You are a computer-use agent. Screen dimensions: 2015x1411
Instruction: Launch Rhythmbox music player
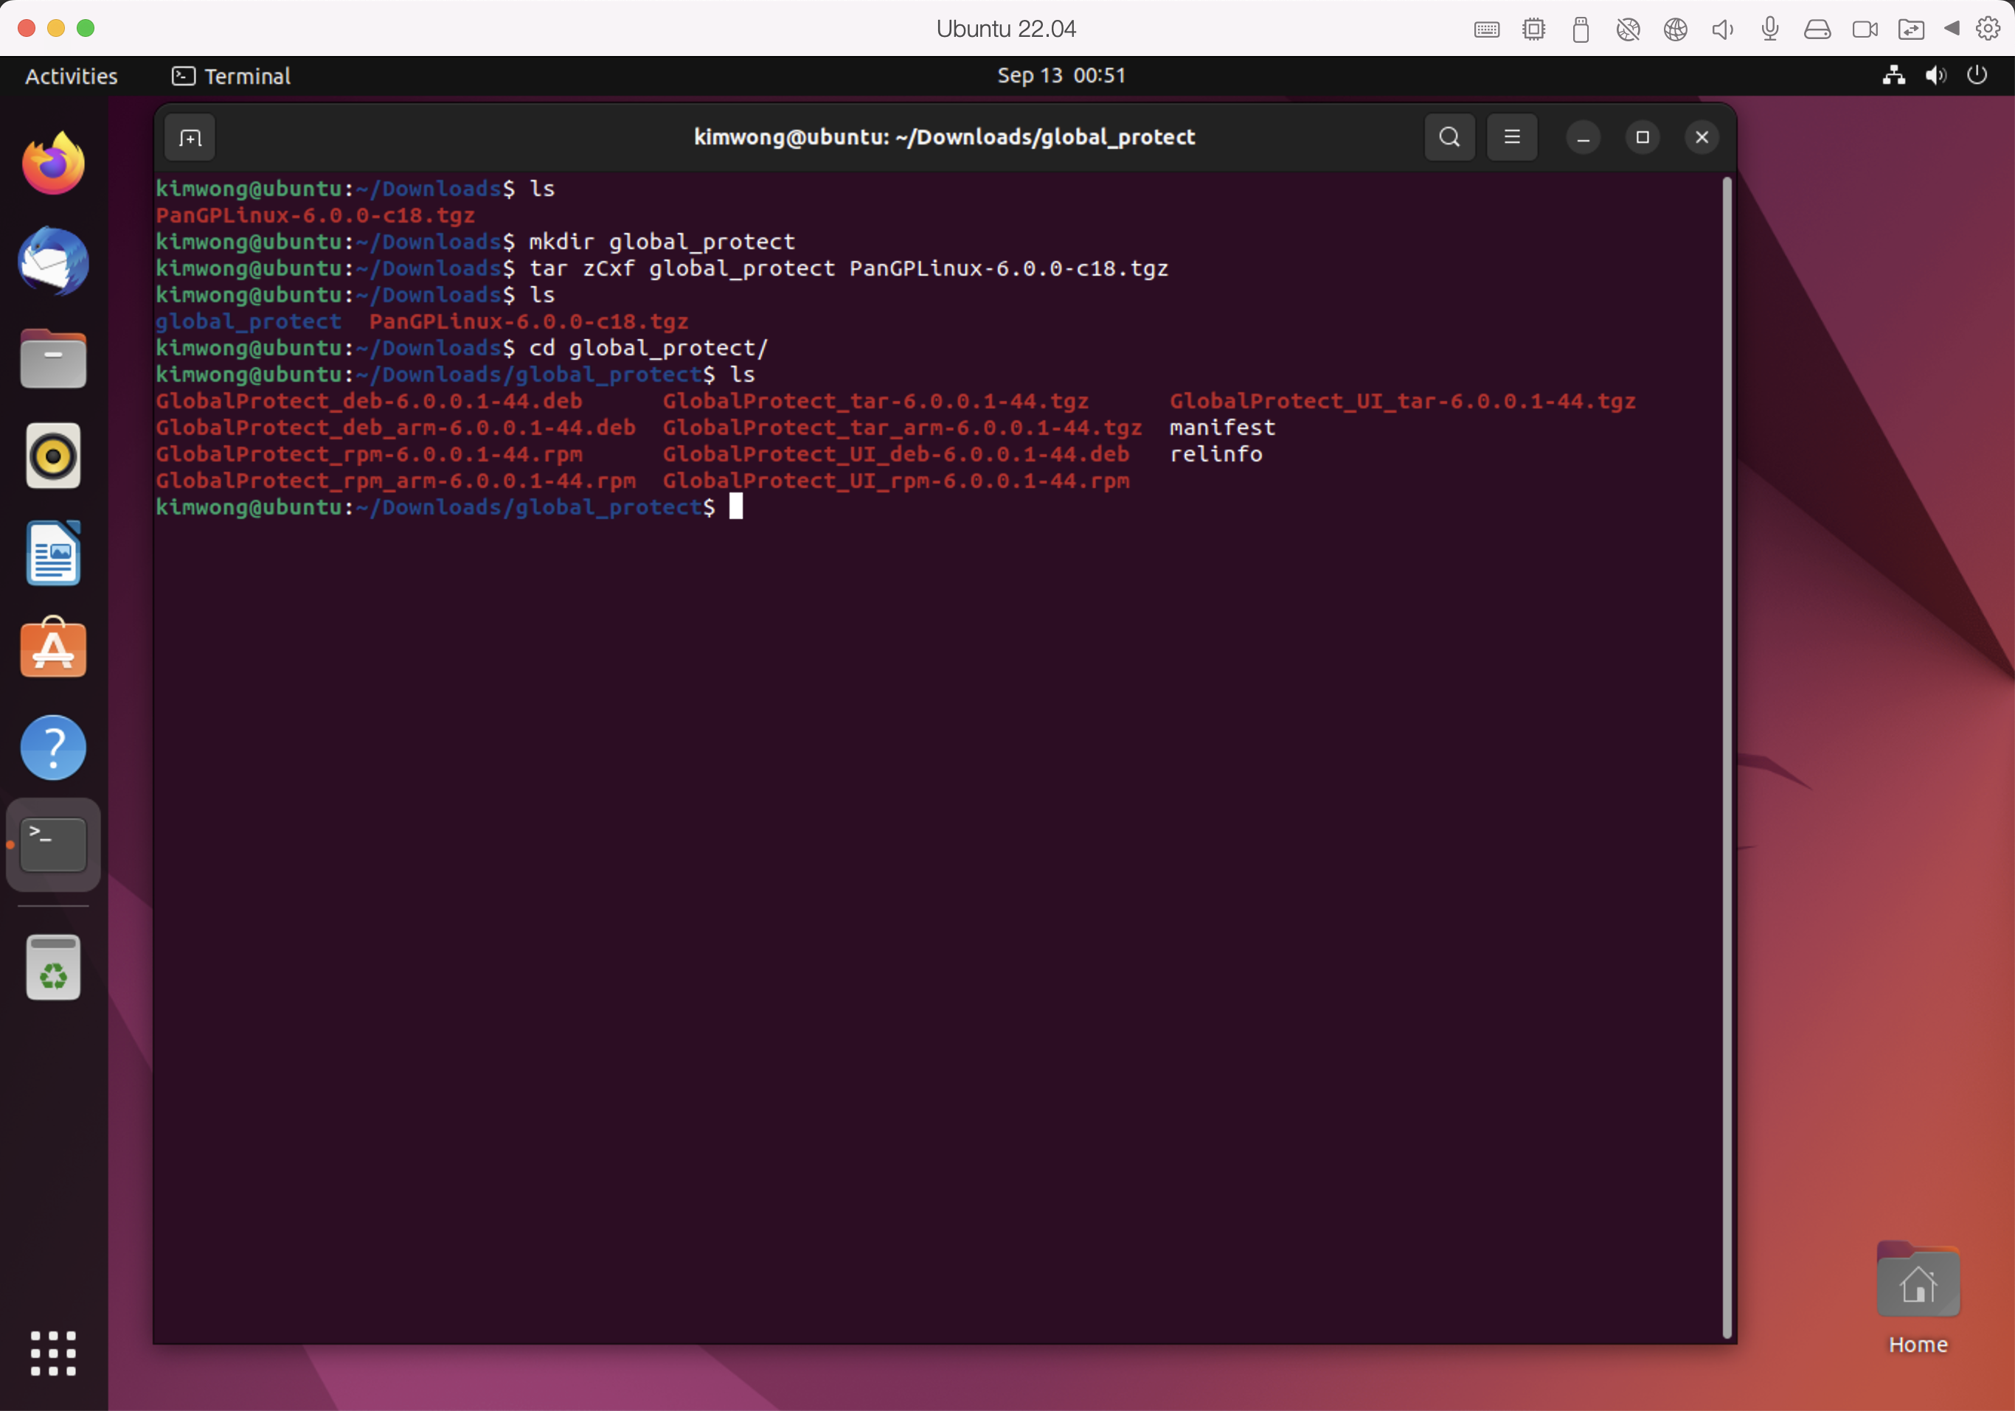[x=54, y=456]
